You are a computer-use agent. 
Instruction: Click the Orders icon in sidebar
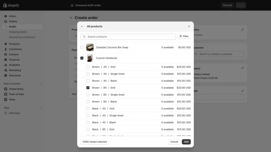click(x=5, y=21)
